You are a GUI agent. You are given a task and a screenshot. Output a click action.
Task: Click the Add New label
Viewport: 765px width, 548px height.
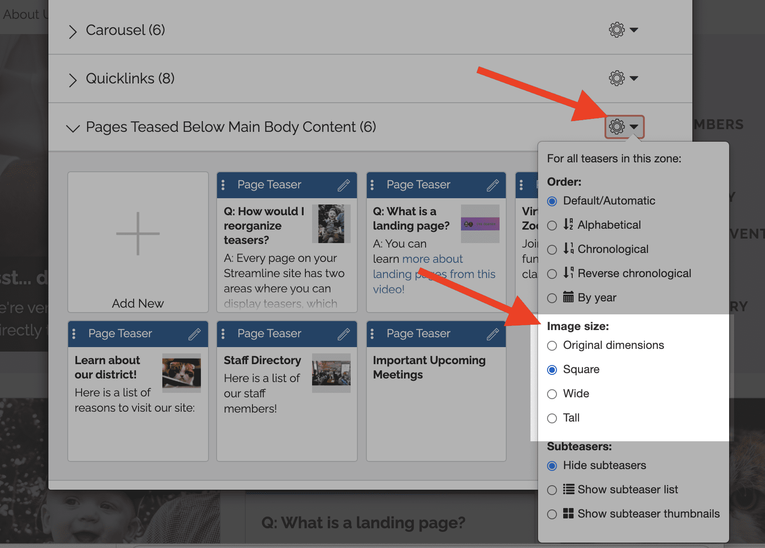pyautogui.click(x=138, y=304)
